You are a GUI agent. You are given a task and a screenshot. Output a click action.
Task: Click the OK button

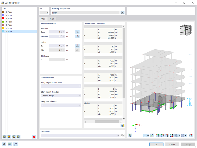click(156, 144)
